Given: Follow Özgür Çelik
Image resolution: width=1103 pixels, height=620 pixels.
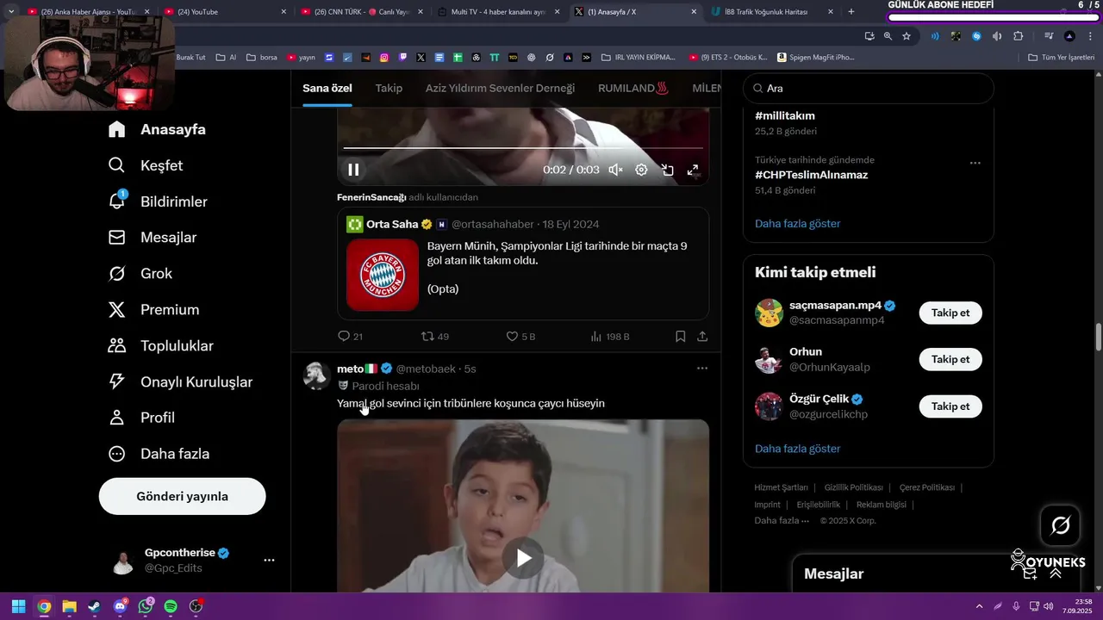Looking at the screenshot, I should pyautogui.click(x=950, y=406).
